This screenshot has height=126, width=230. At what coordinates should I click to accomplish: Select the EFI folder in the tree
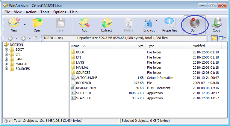click(18, 54)
